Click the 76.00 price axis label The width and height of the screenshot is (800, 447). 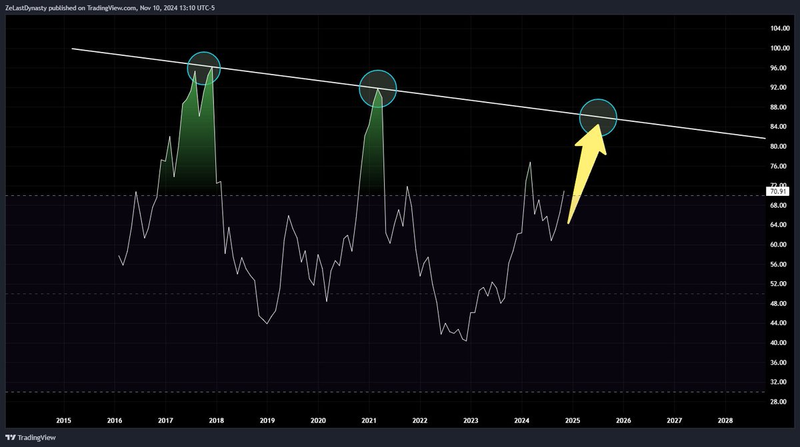(779, 166)
